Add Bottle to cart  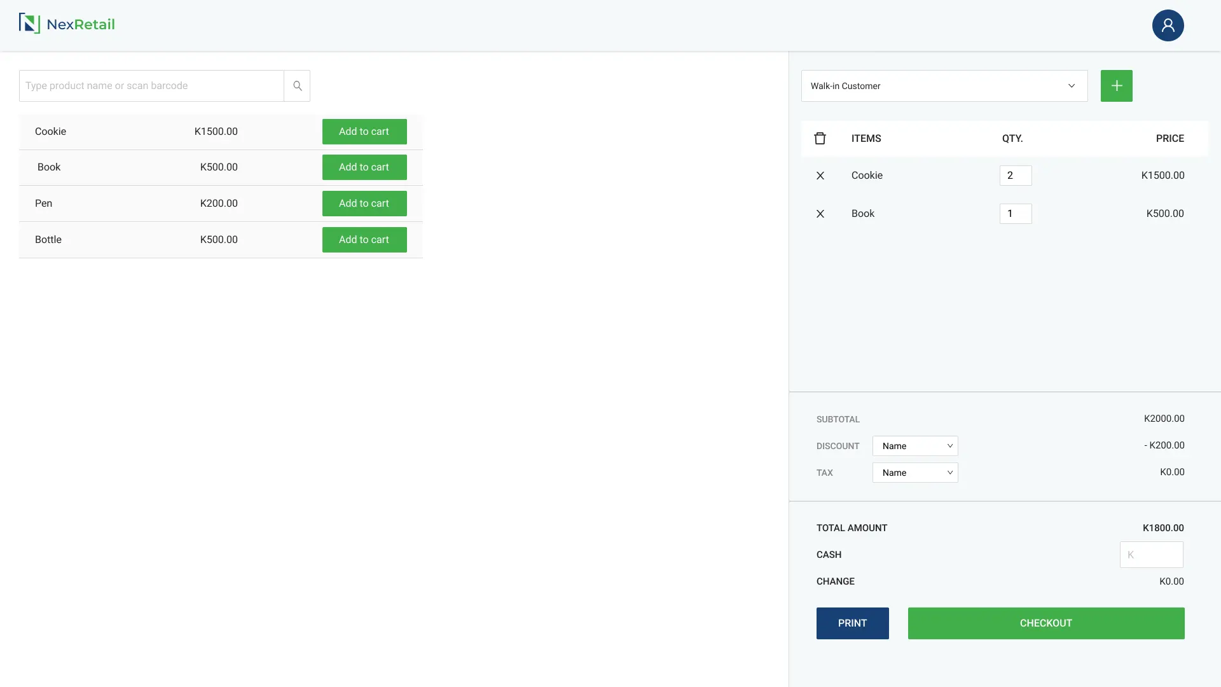coord(364,239)
